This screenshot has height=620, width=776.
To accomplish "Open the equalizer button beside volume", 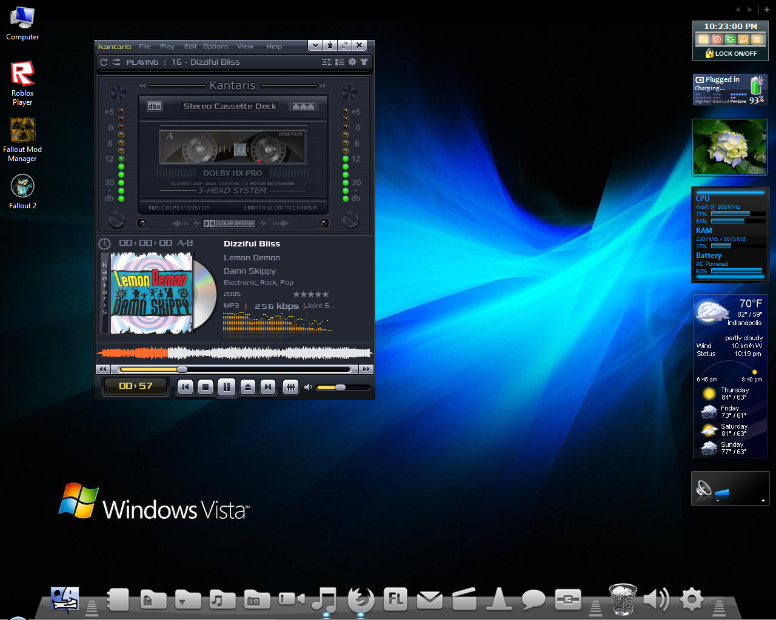I will (x=291, y=387).
